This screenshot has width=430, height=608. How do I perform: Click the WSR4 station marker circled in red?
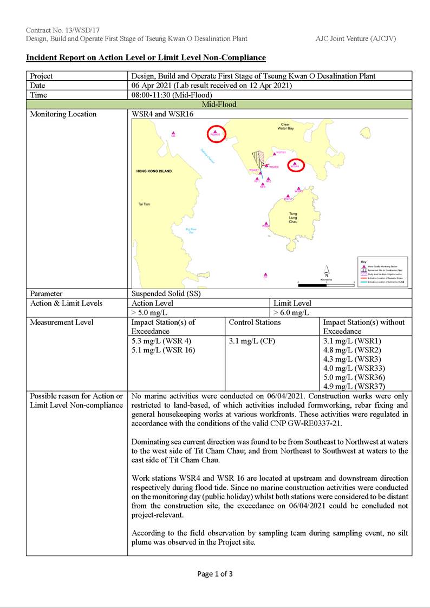(295, 163)
